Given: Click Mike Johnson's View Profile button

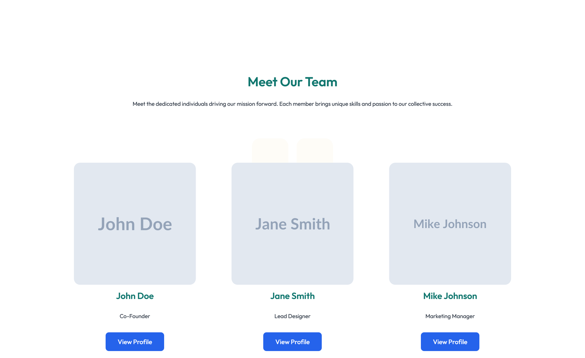Looking at the screenshot, I should pyautogui.click(x=450, y=342).
